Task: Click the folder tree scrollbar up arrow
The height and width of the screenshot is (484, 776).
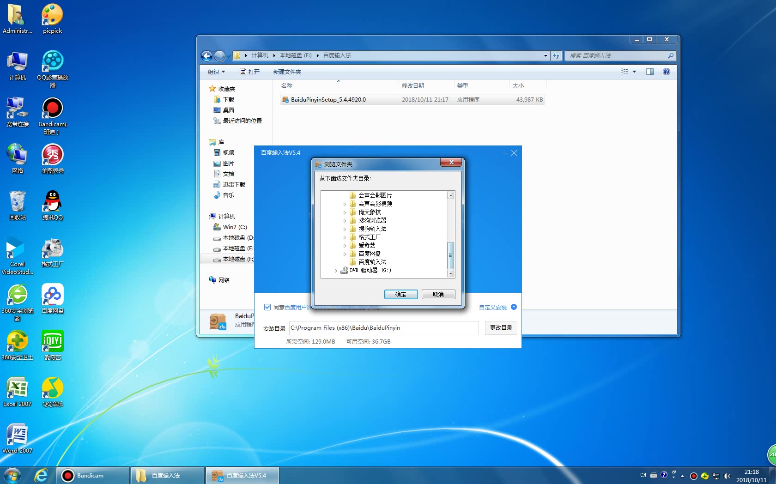Action: tap(451, 195)
